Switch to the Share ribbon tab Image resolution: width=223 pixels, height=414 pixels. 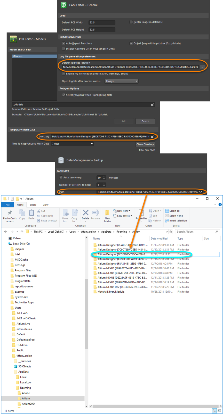[x=33, y=205]
